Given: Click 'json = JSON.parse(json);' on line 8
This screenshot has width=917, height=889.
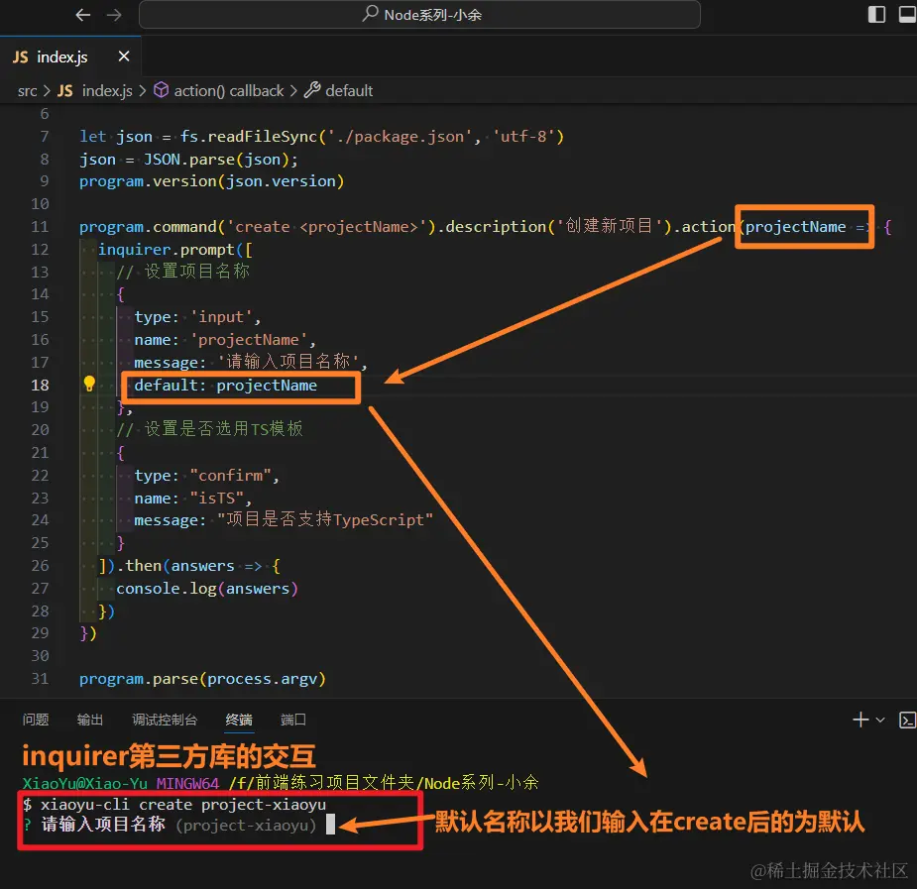Looking at the screenshot, I should coord(188,160).
